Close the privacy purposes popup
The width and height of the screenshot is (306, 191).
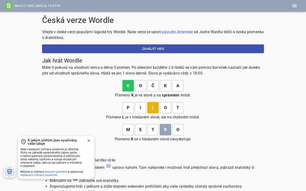[x=88, y=140]
